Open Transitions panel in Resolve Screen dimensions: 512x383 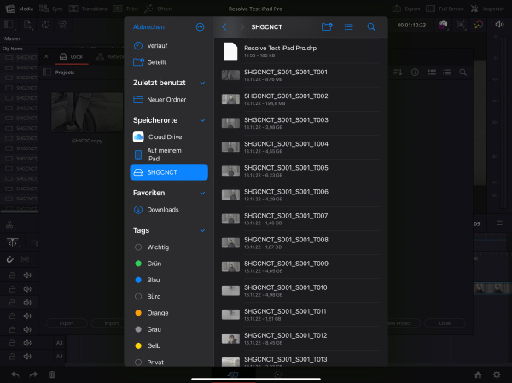click(88, 9)
